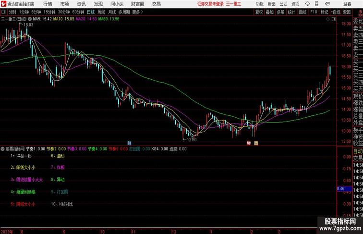Toggle the left panel layout icon
The height and width of the screenshot is (234, 363).
3,12
